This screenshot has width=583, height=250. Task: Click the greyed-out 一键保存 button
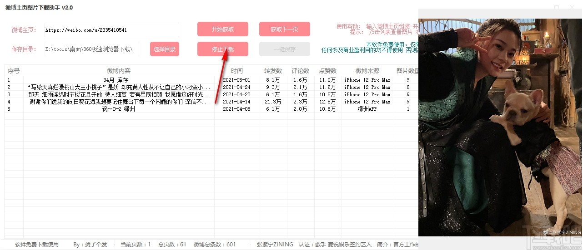click(x=285, y=49)
